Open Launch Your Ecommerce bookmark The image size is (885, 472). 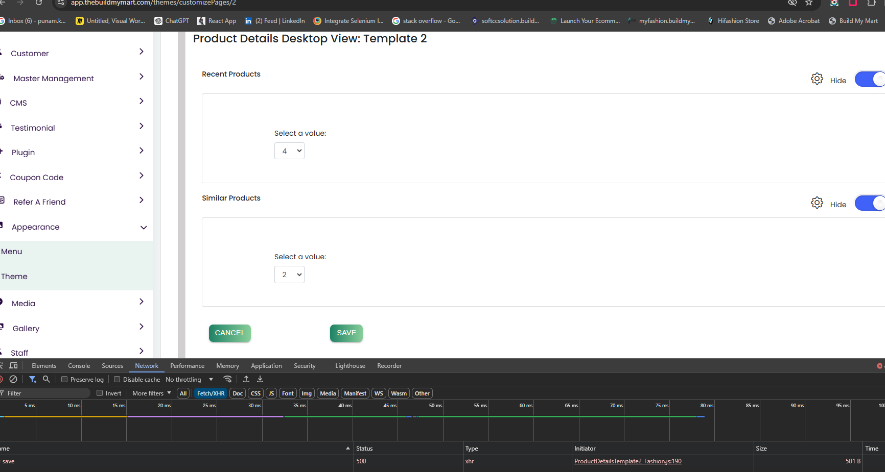(x=585, y=21)
